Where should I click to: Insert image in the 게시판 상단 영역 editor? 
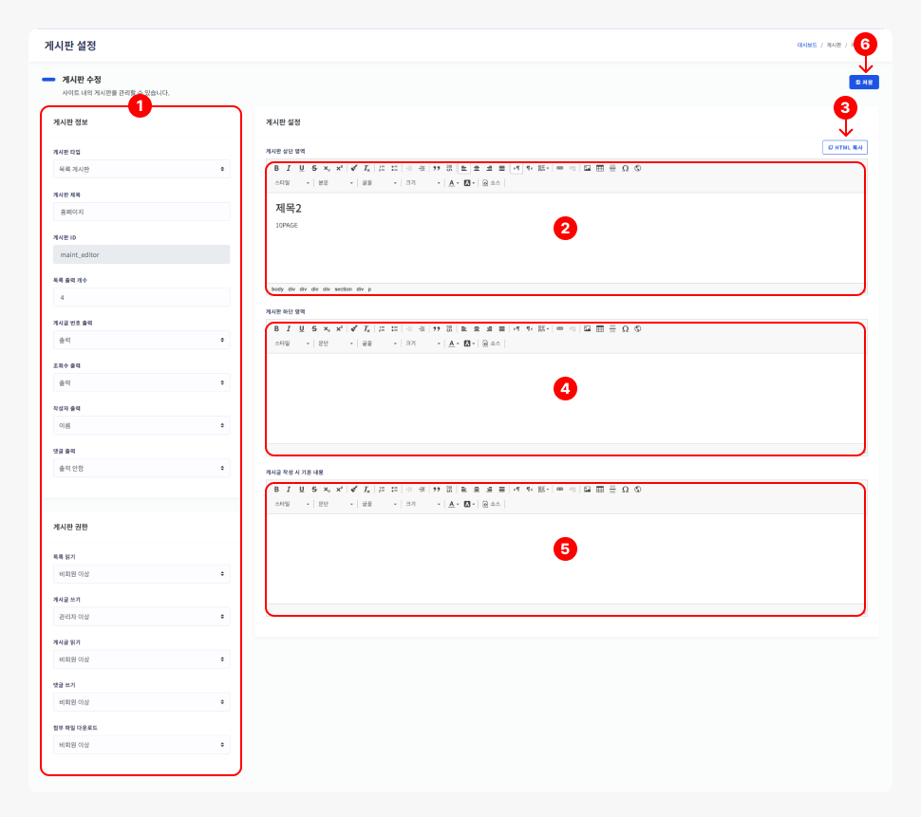[588, 168]
